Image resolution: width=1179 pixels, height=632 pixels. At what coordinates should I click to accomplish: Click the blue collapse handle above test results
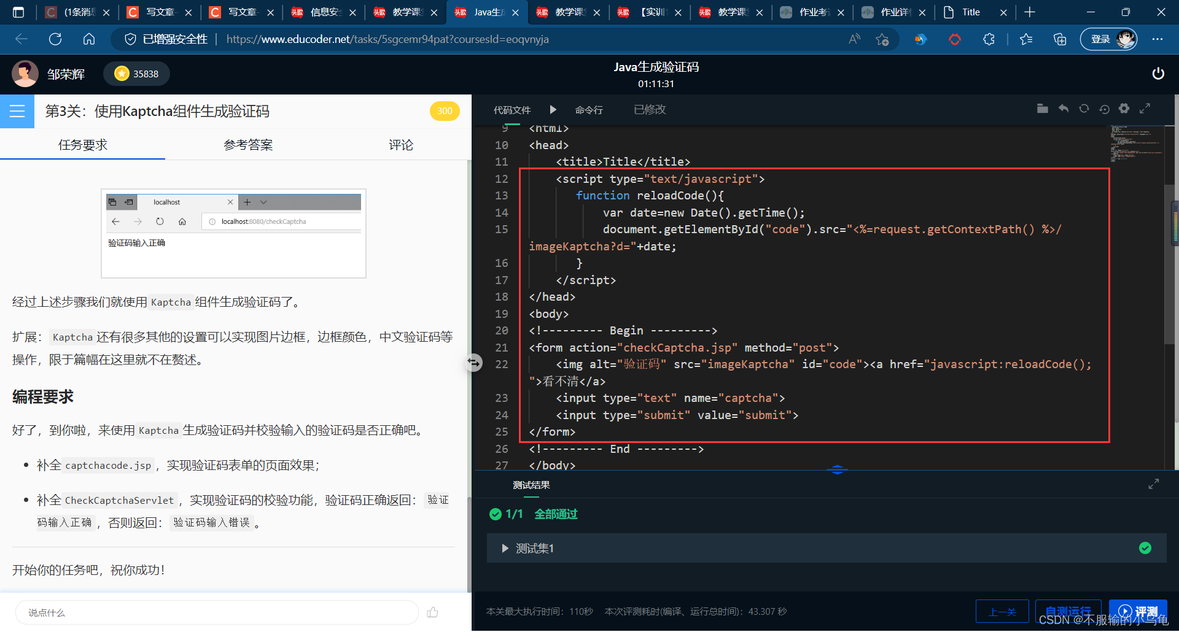click(837, 470)
